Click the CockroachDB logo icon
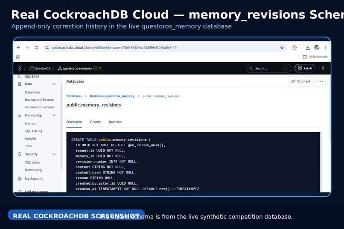This screenshot has width=344, height=229. tap(19, 68)
